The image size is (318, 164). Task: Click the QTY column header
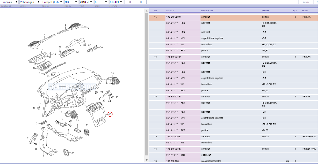click(x=295, y=10)
